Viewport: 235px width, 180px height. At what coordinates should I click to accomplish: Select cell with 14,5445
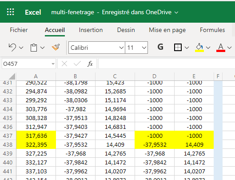[x=115, y=136]
